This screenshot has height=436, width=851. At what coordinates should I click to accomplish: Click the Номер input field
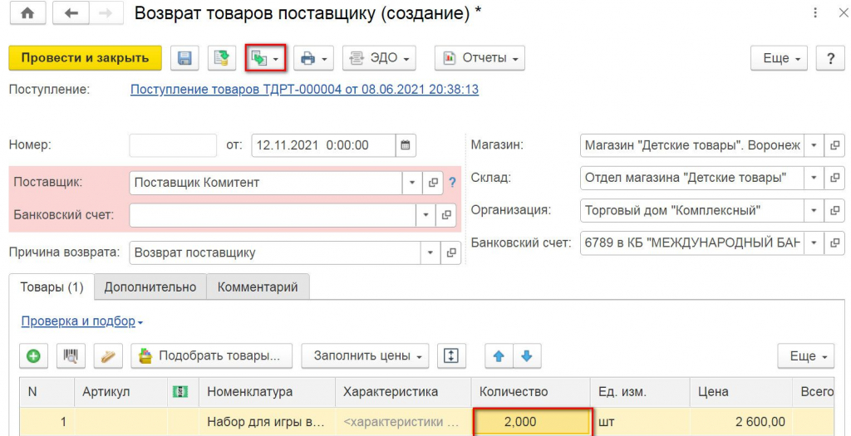(173, 145)
